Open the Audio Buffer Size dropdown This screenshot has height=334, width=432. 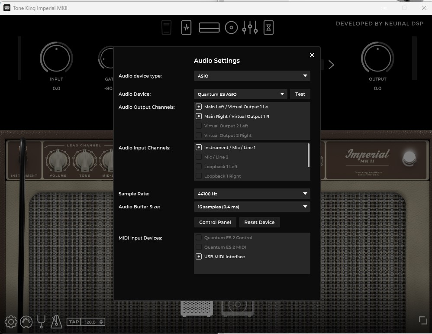point(252,207)
